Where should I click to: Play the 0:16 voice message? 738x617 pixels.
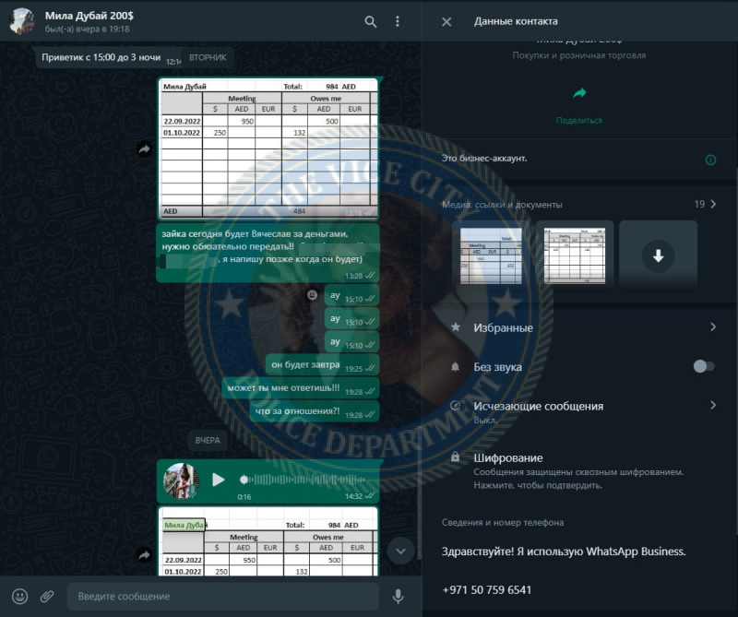[218, 480]
